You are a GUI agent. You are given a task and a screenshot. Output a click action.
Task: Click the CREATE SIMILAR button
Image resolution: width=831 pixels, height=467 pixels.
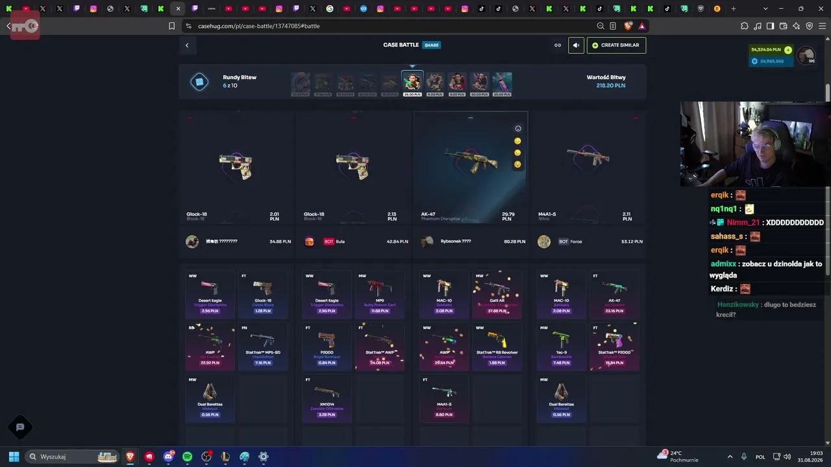tap(616, 45)
